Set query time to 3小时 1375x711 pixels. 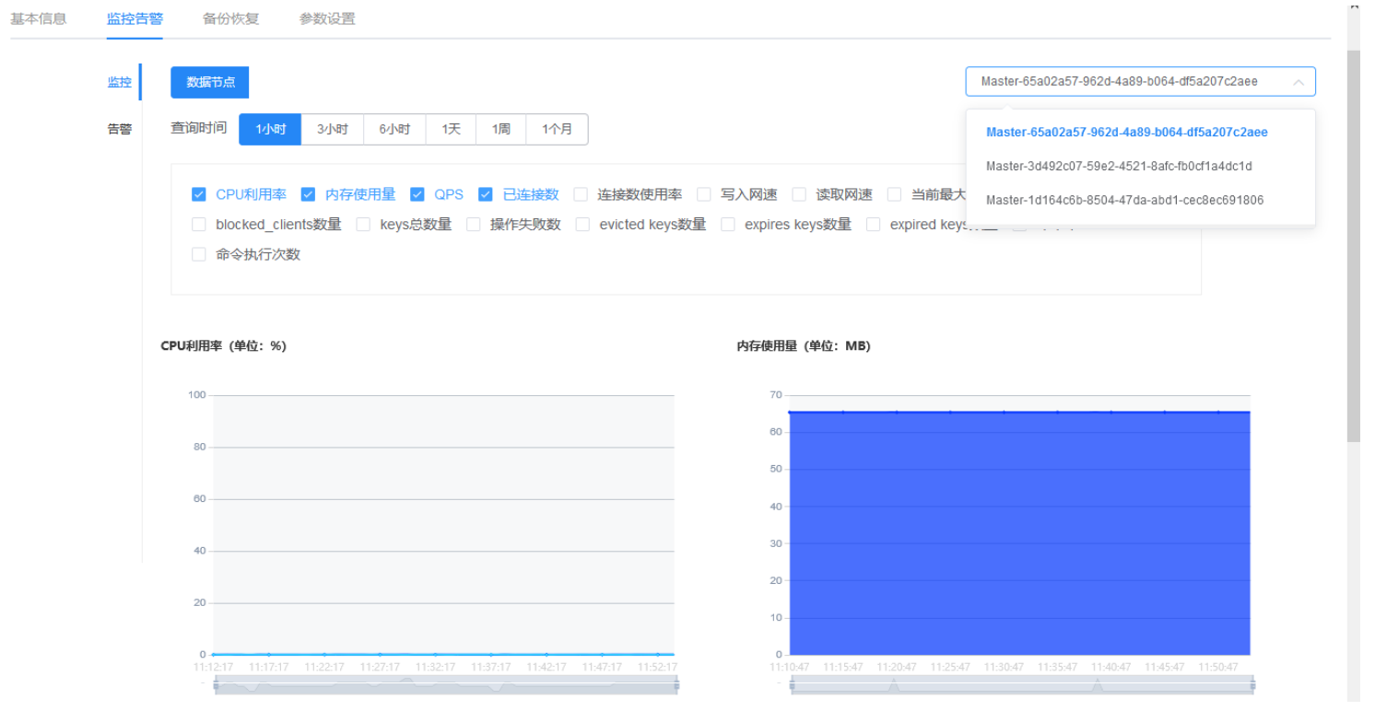[x=333, y=130]
